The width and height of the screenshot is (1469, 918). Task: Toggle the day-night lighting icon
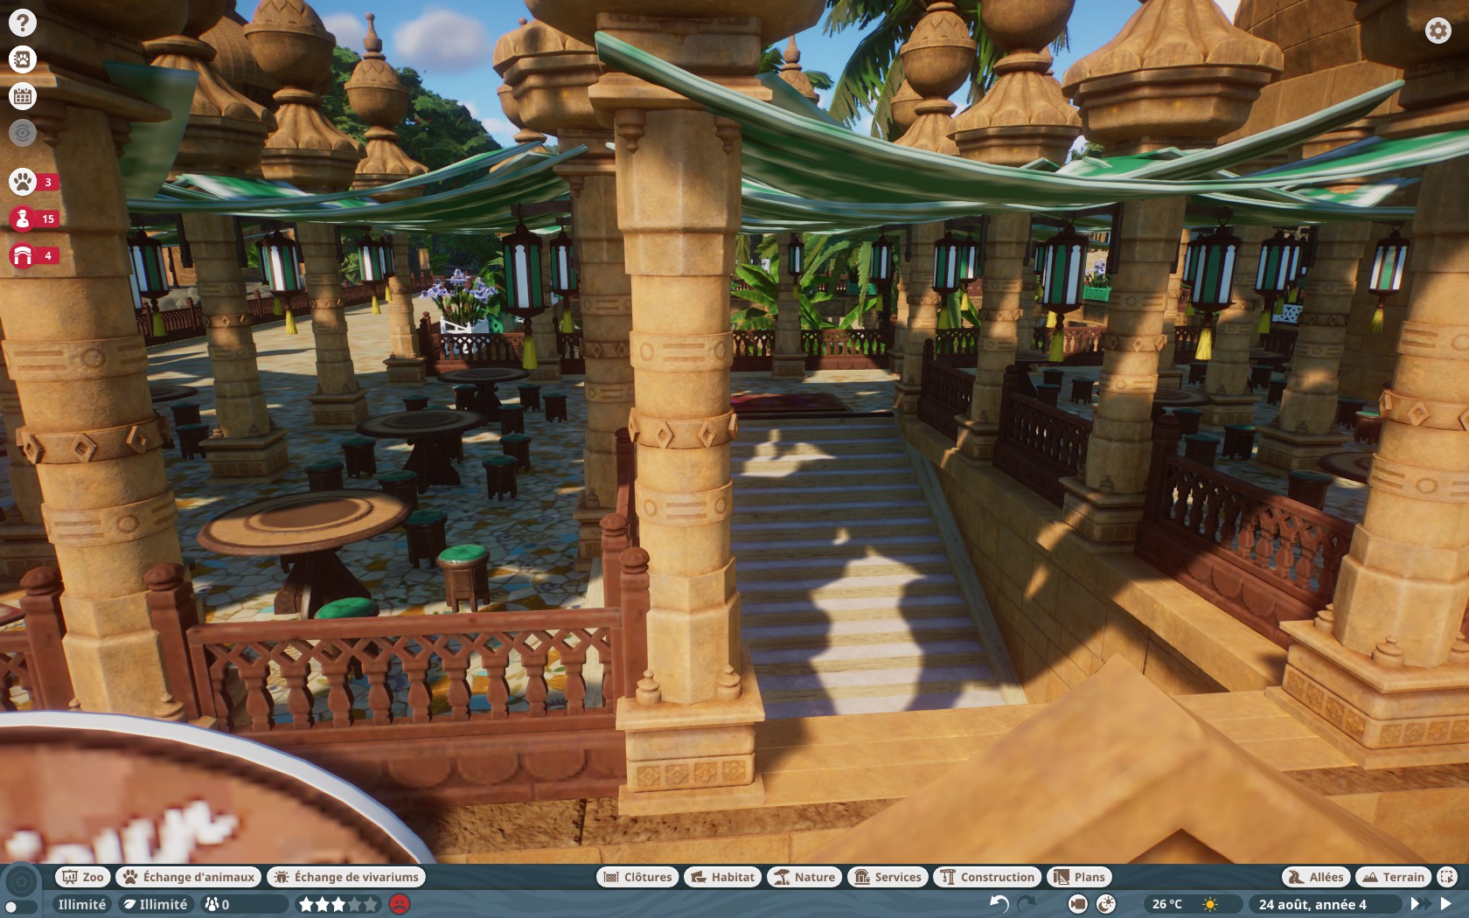1106,904
